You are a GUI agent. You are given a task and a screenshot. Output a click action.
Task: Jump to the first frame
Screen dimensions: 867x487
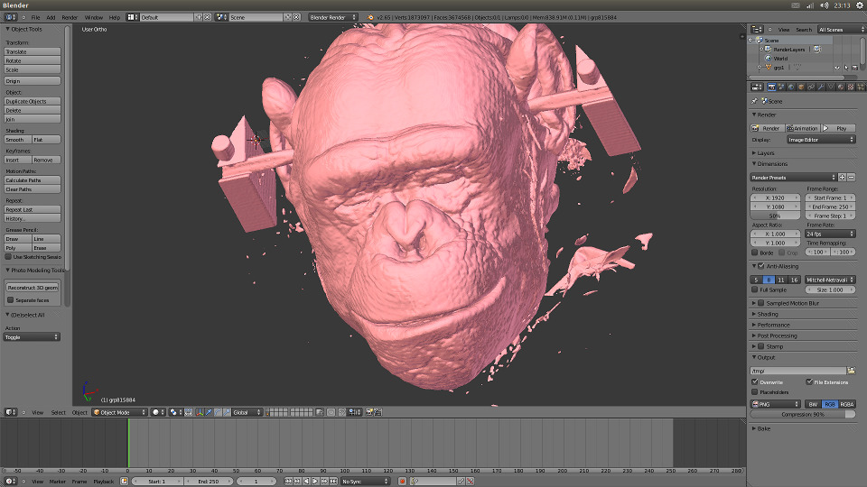coord(288,481)
